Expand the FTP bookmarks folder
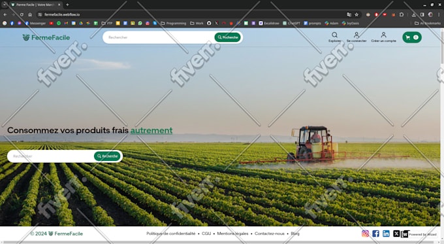 [x=107, y=24]
